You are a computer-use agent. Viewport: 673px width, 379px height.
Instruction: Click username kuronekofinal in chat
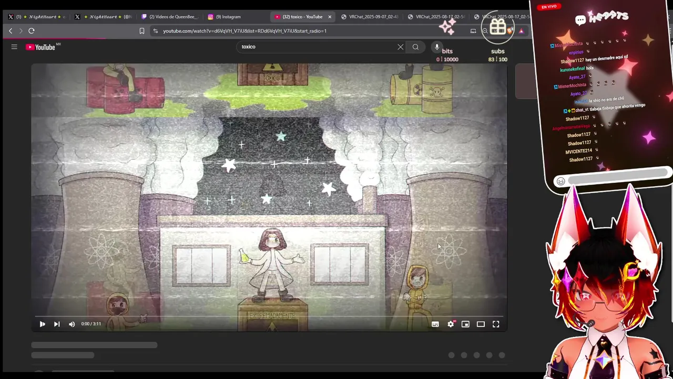pyautogui.click(x=572, y=69)
